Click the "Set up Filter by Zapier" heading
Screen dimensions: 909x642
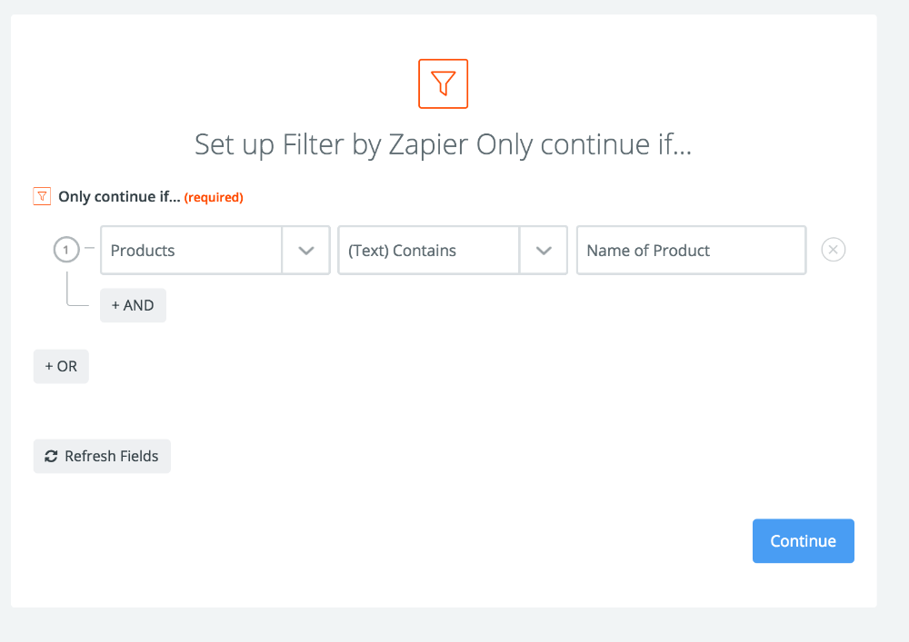(x=443, y=145)
